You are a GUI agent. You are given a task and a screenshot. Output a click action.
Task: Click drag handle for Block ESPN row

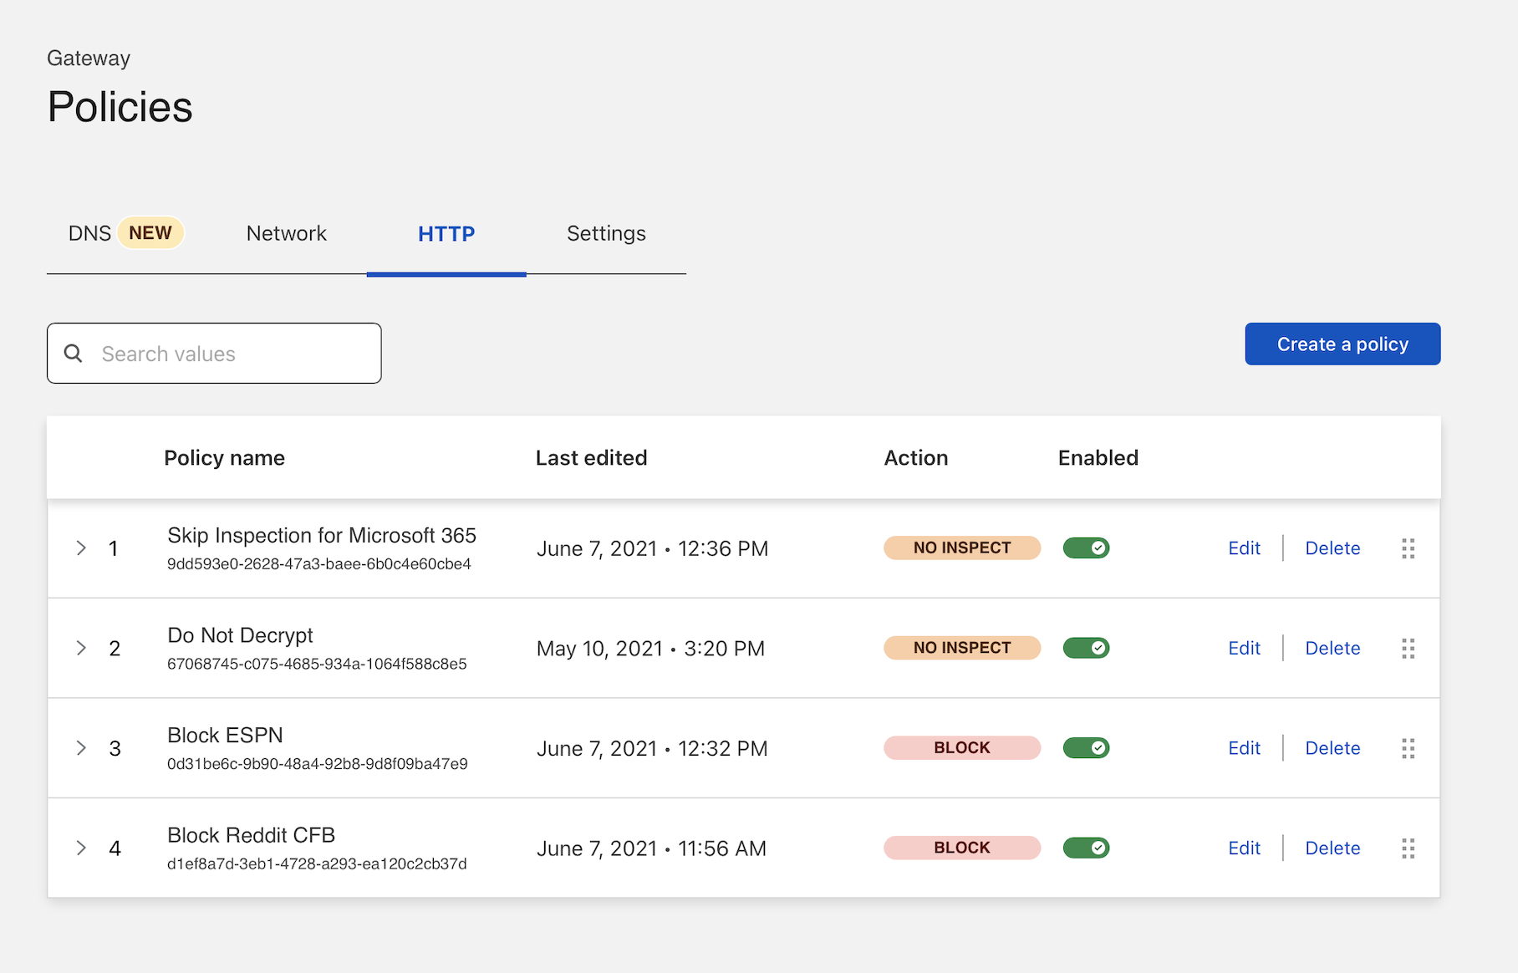[x=1408, y=748]
